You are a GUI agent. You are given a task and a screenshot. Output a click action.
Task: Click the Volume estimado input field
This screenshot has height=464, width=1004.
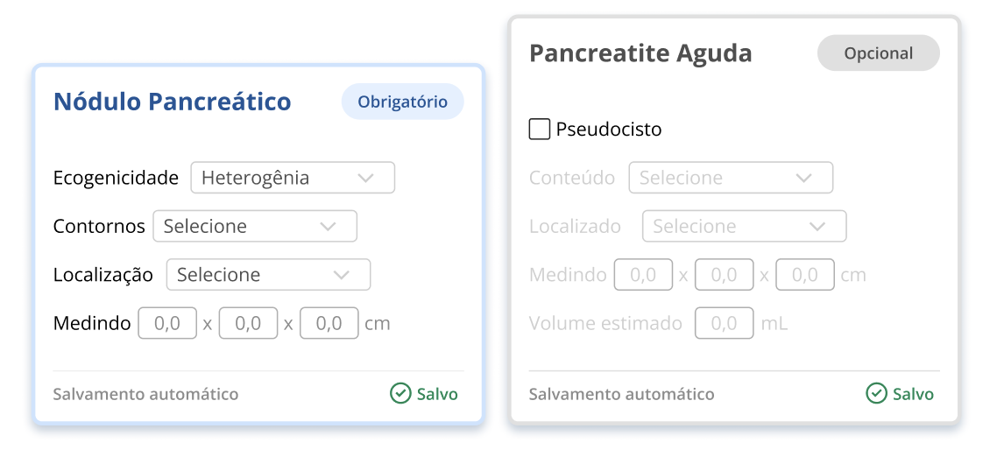point(724,323)
